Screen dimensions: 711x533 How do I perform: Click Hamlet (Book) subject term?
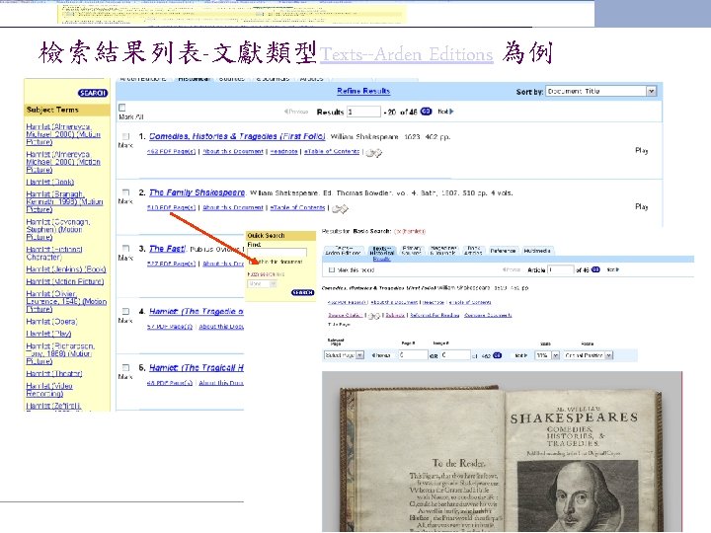[x=50, y=182]
